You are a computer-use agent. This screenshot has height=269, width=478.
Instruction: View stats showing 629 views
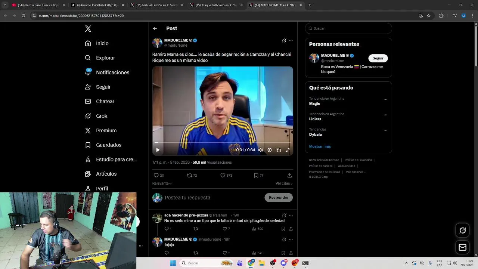click(258, 229)
